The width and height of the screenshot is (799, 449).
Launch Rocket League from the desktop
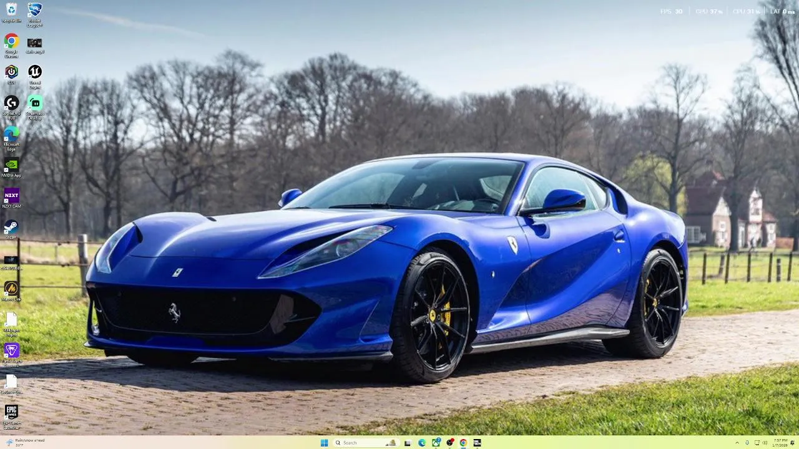pyautogui.click(x=34, y=14)
